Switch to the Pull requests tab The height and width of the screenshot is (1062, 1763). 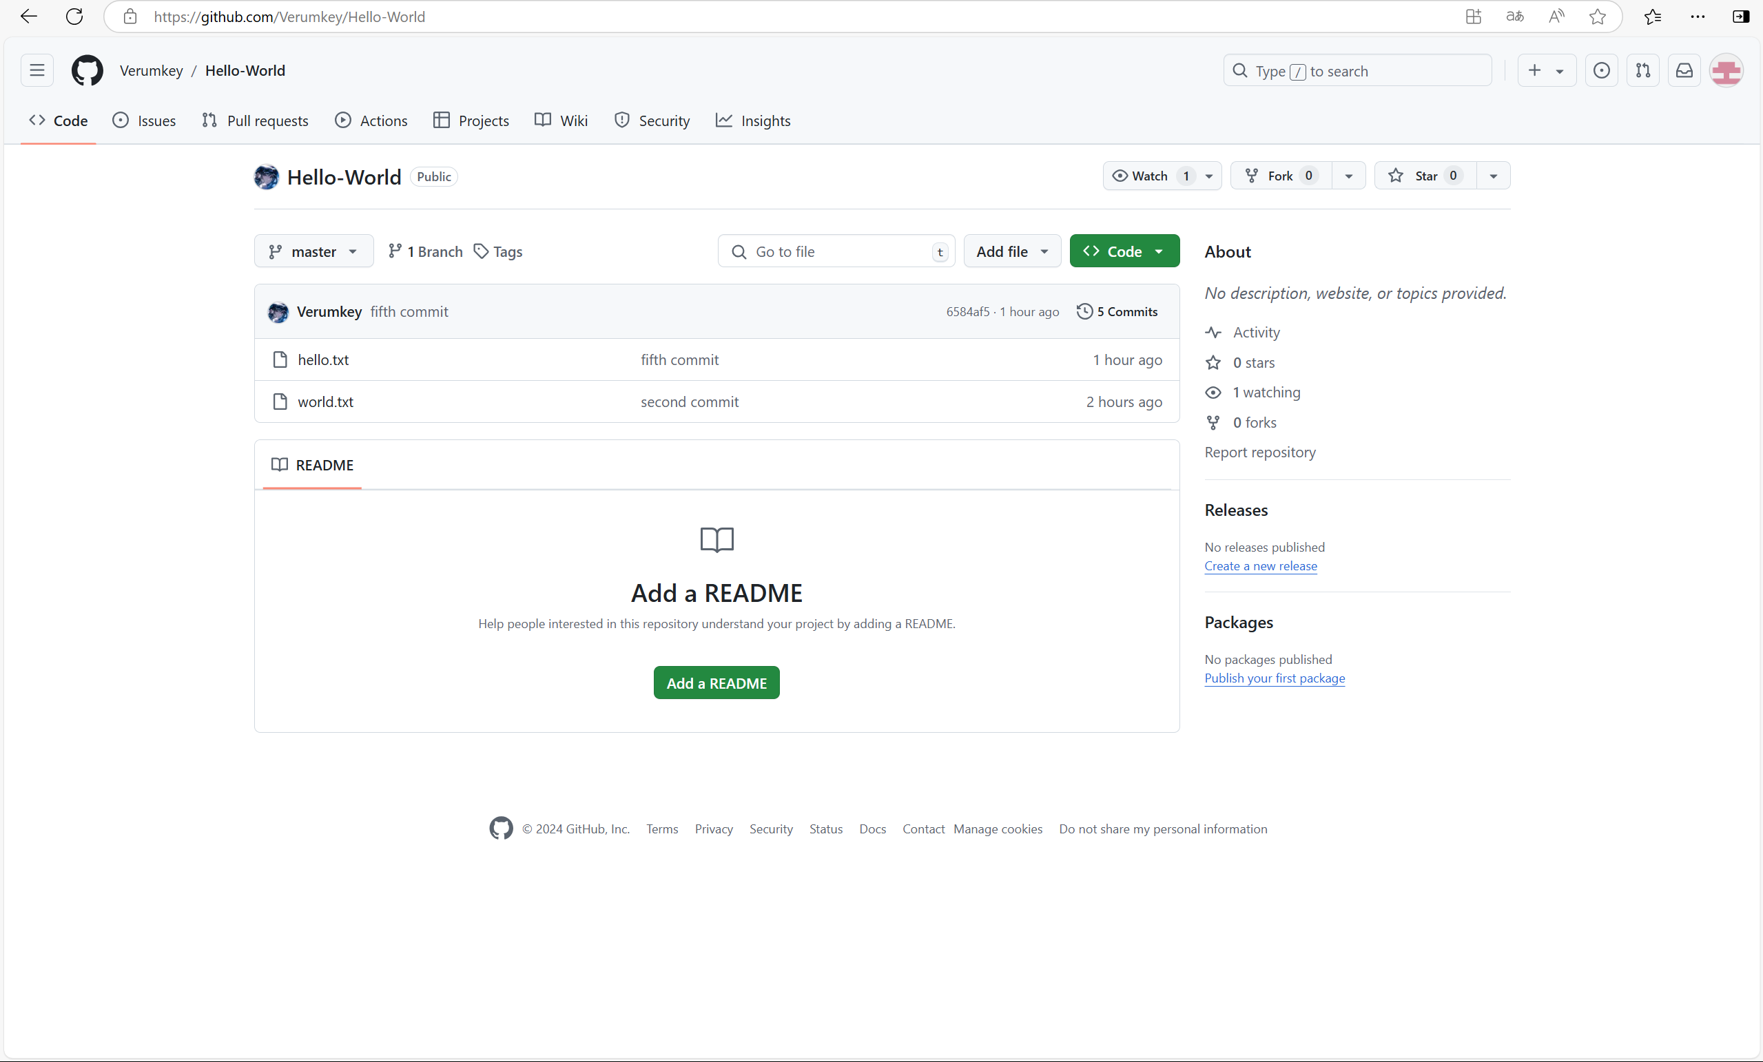(x=256, y=121)
